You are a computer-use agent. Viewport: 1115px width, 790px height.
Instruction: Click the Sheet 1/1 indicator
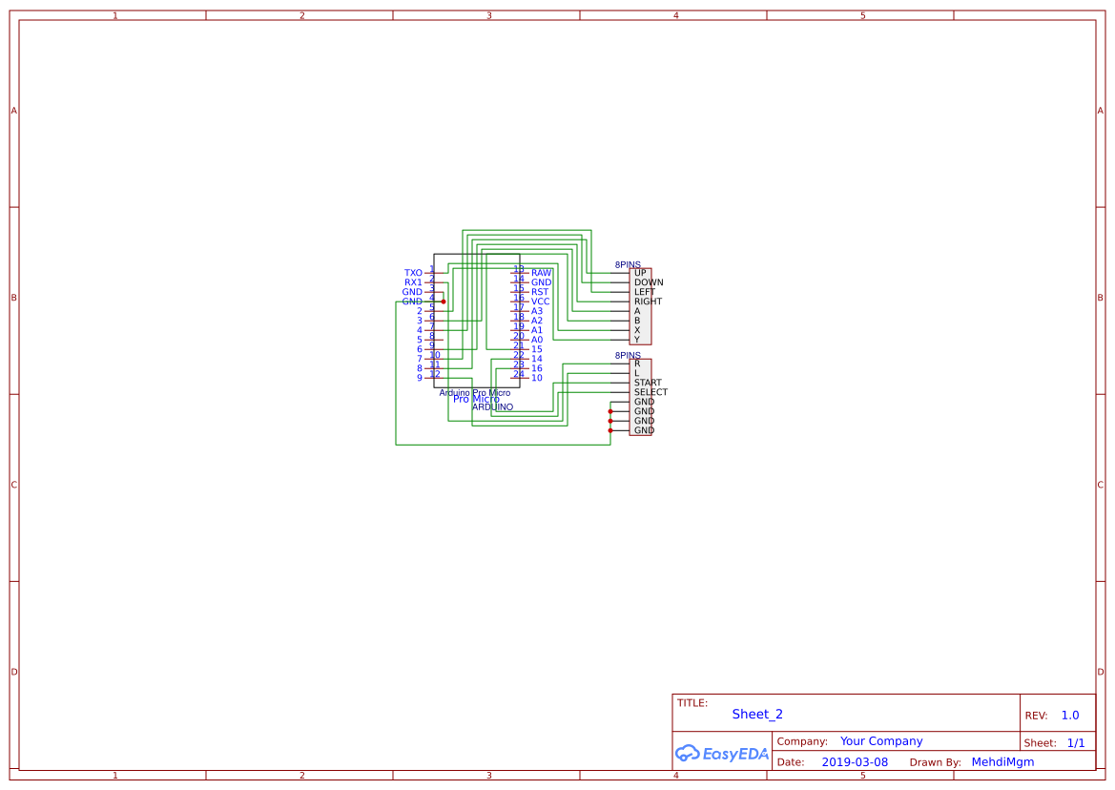pos(1076,741)
